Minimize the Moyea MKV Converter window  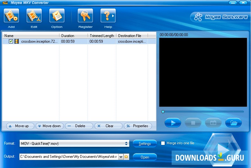coord(233,3)
